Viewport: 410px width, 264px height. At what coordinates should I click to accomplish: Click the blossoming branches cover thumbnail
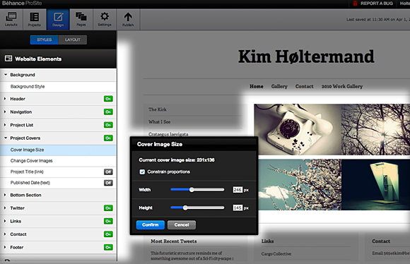[x=300, y=185]
